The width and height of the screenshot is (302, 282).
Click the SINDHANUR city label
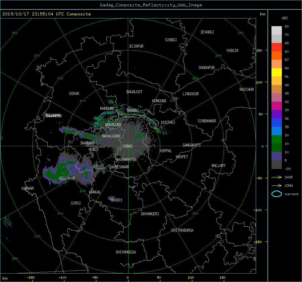207,121
